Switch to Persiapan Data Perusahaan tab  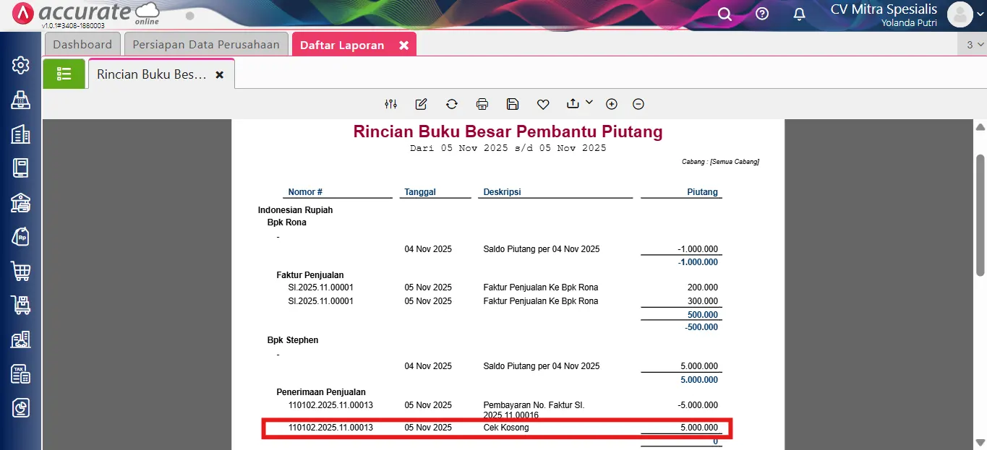(206, 45)
